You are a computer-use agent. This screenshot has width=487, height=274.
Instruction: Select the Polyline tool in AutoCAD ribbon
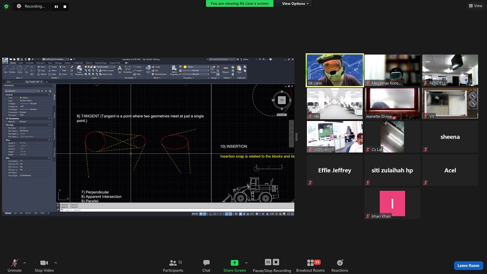pos(12,69)
